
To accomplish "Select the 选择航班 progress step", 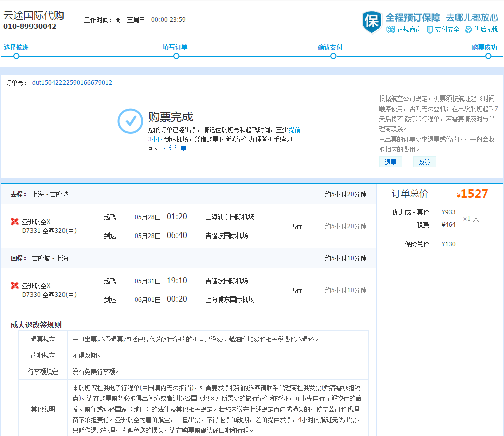I will [16, 47].
